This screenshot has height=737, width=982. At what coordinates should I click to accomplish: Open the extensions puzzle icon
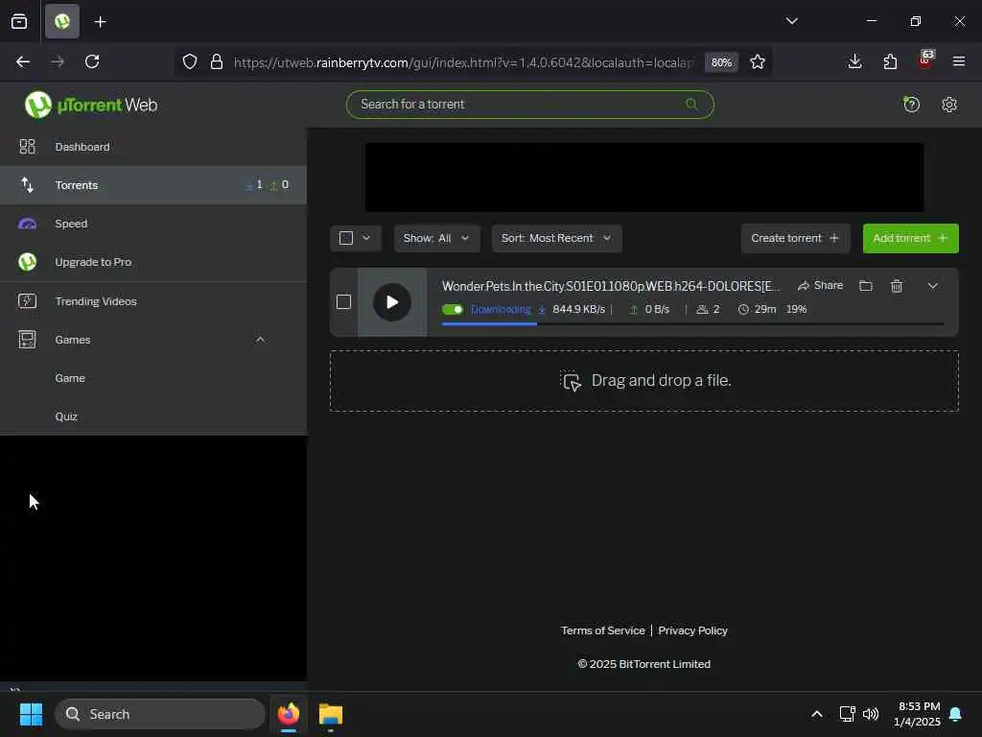click(890, 61)
